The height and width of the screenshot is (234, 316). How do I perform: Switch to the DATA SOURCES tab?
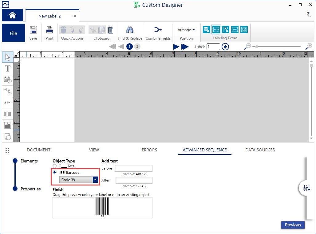(260, 150)
